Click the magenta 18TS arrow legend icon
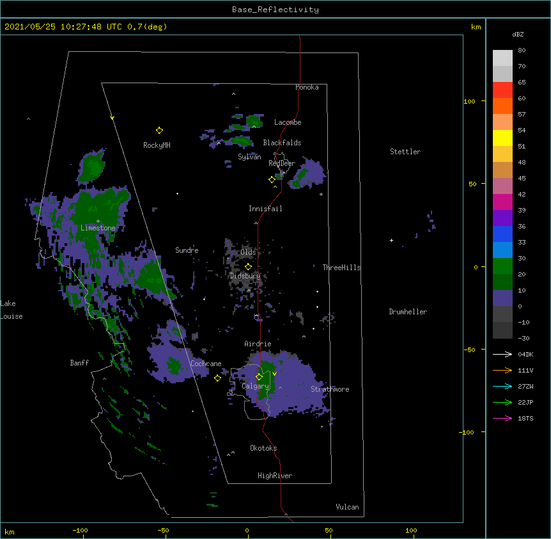551x539 pixels. [502, 418]
